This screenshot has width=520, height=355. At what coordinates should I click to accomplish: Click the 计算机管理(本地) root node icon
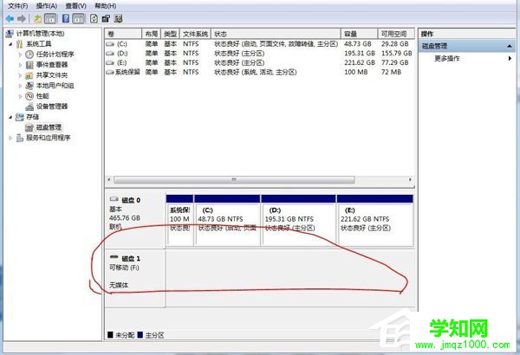(10, 34)
